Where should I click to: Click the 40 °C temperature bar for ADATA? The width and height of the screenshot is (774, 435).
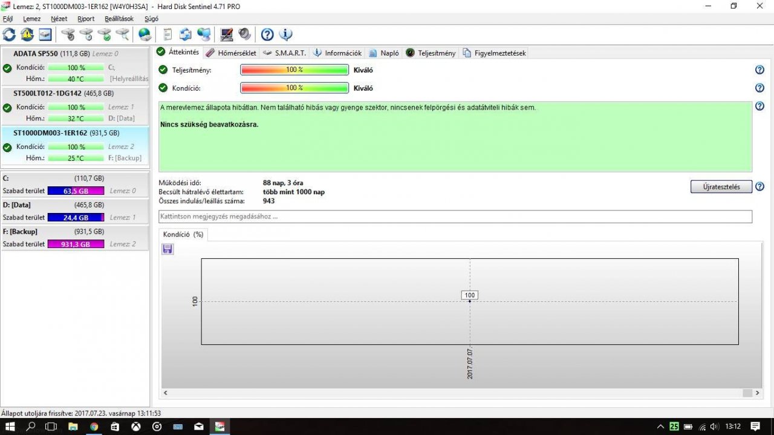tap(76, 79)
